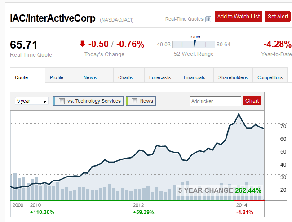Open the Charts tab

pos(125,77)
